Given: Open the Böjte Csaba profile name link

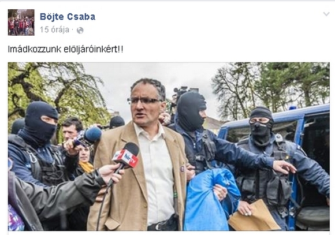Looking at the screenshot, I should [x=68, y=17].
